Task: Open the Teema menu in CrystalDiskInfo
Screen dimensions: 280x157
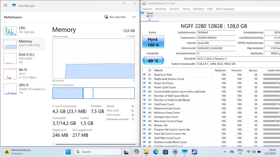Action: (186, 9)
